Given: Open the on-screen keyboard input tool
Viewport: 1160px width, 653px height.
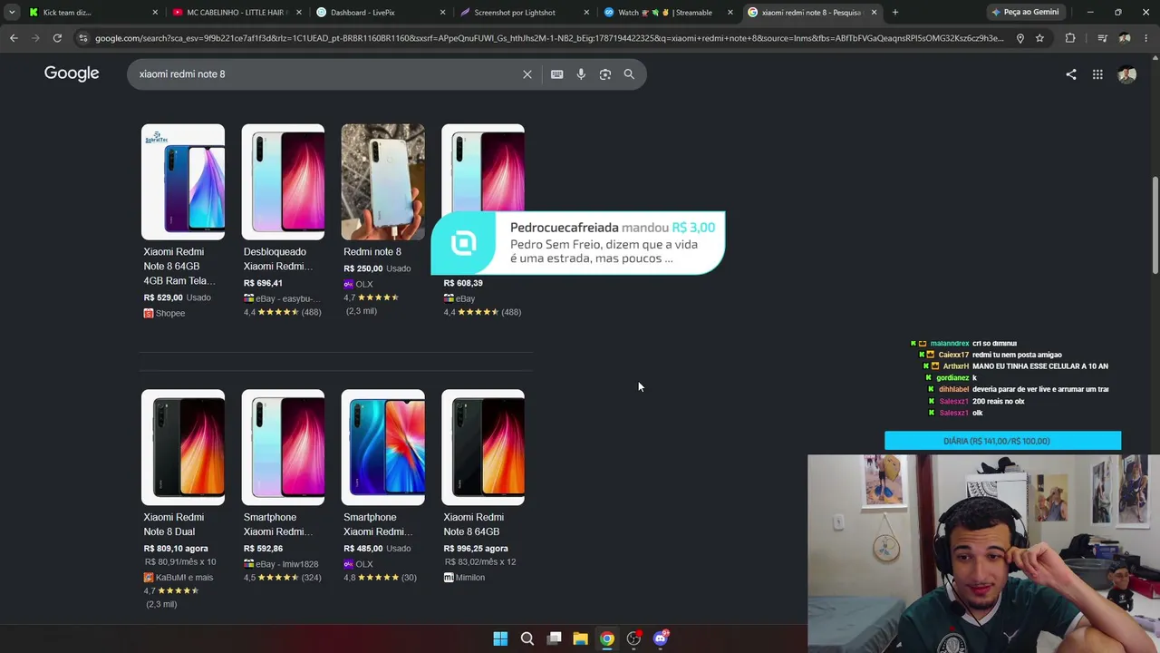Looking at the screenshot, I should tap(556, 74).
